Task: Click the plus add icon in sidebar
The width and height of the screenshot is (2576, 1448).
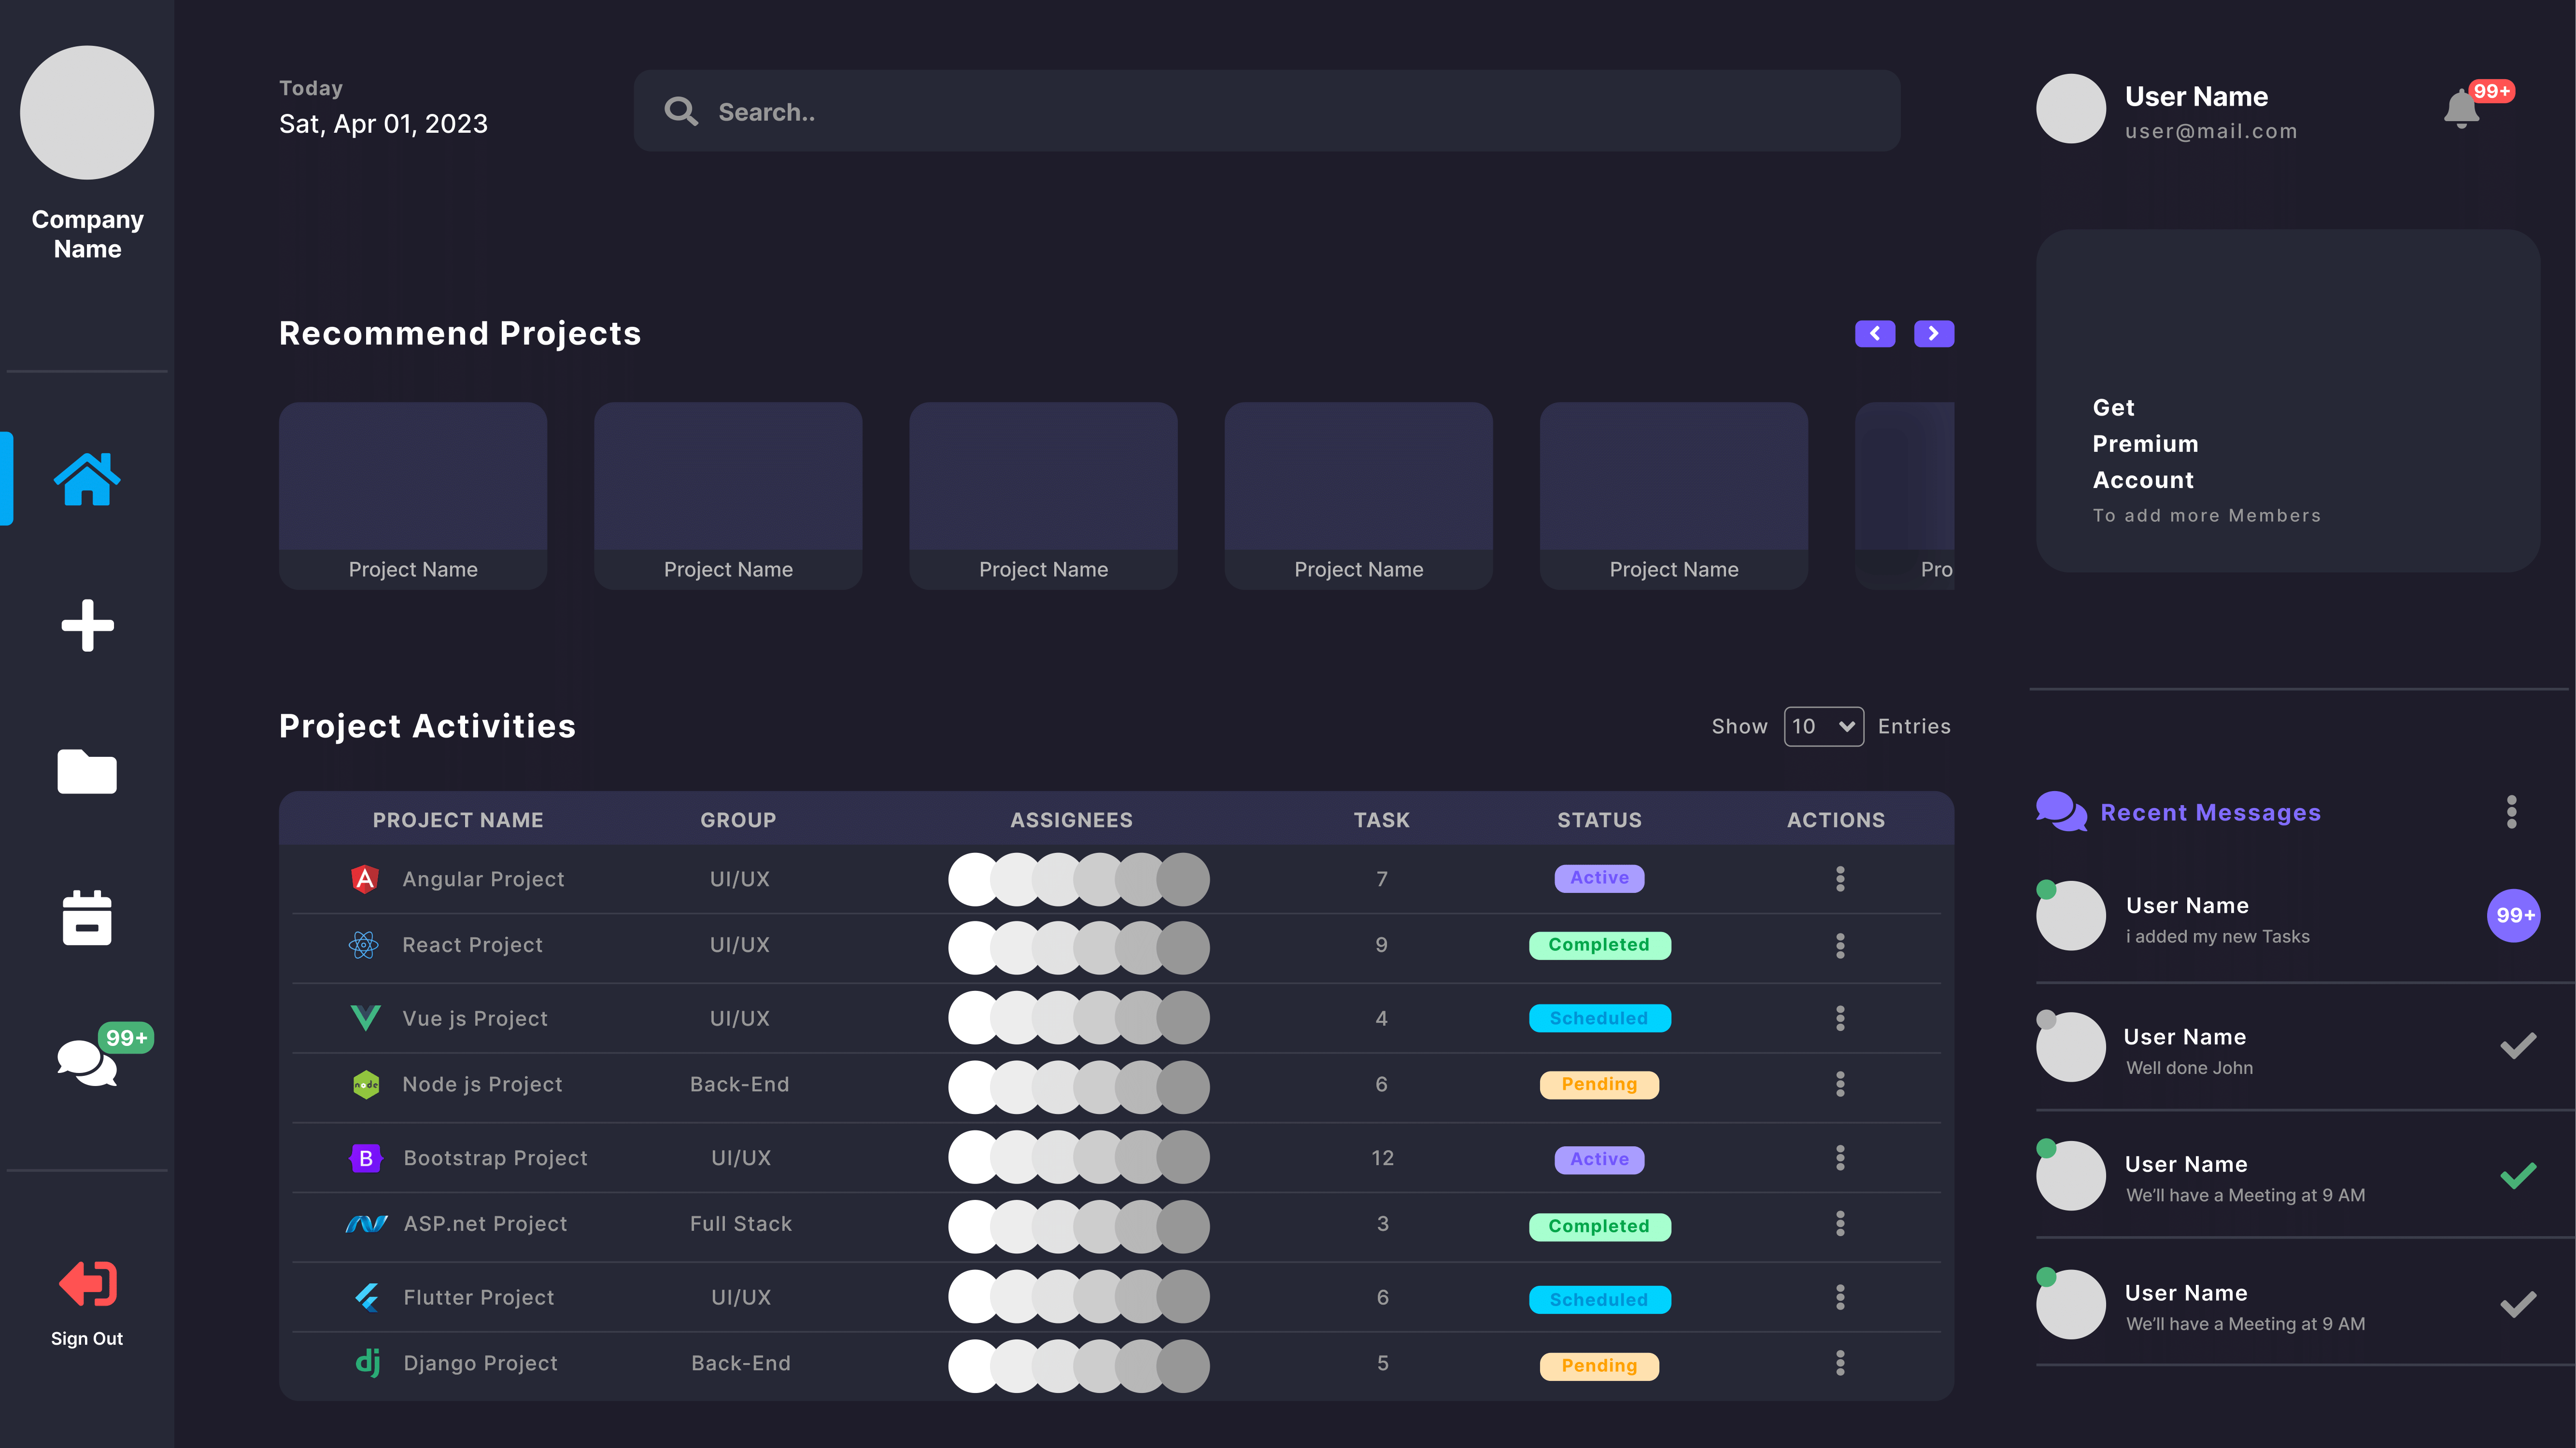Action: 87,626
